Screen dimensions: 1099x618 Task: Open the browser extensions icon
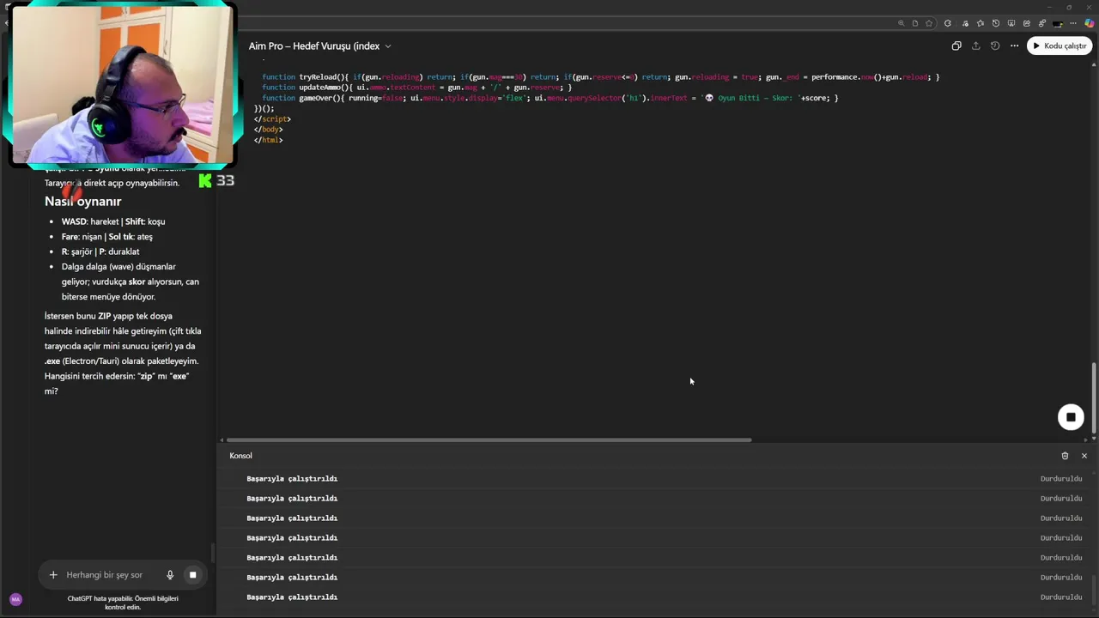pos(948,23)
